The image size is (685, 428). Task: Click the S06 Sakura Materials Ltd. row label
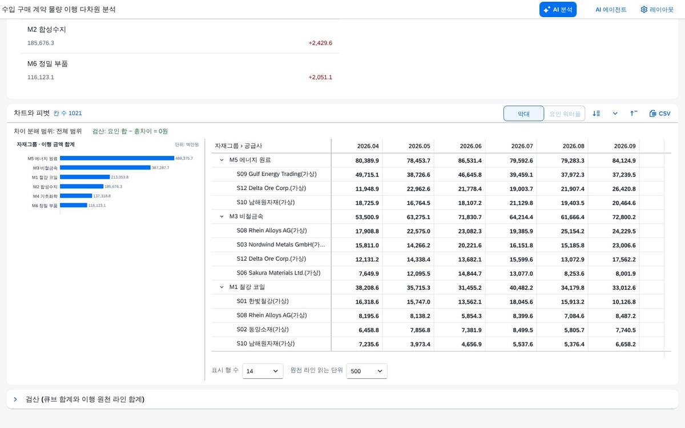[x=279, y=273]
